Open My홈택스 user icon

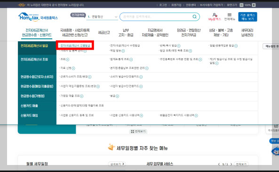[215, 15]
